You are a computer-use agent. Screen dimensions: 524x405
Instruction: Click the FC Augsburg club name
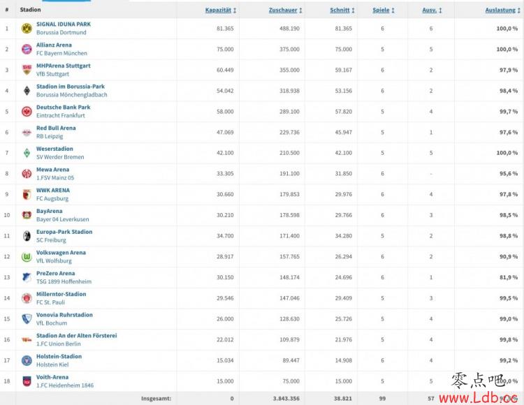tap(52, 198)
